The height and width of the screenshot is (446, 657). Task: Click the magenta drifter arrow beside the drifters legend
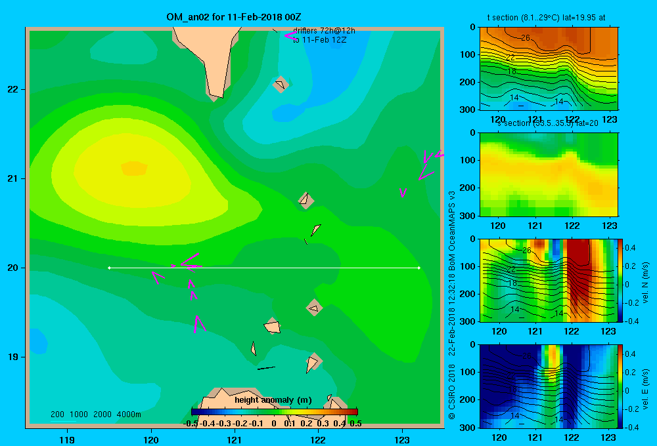tap(290, 35)
